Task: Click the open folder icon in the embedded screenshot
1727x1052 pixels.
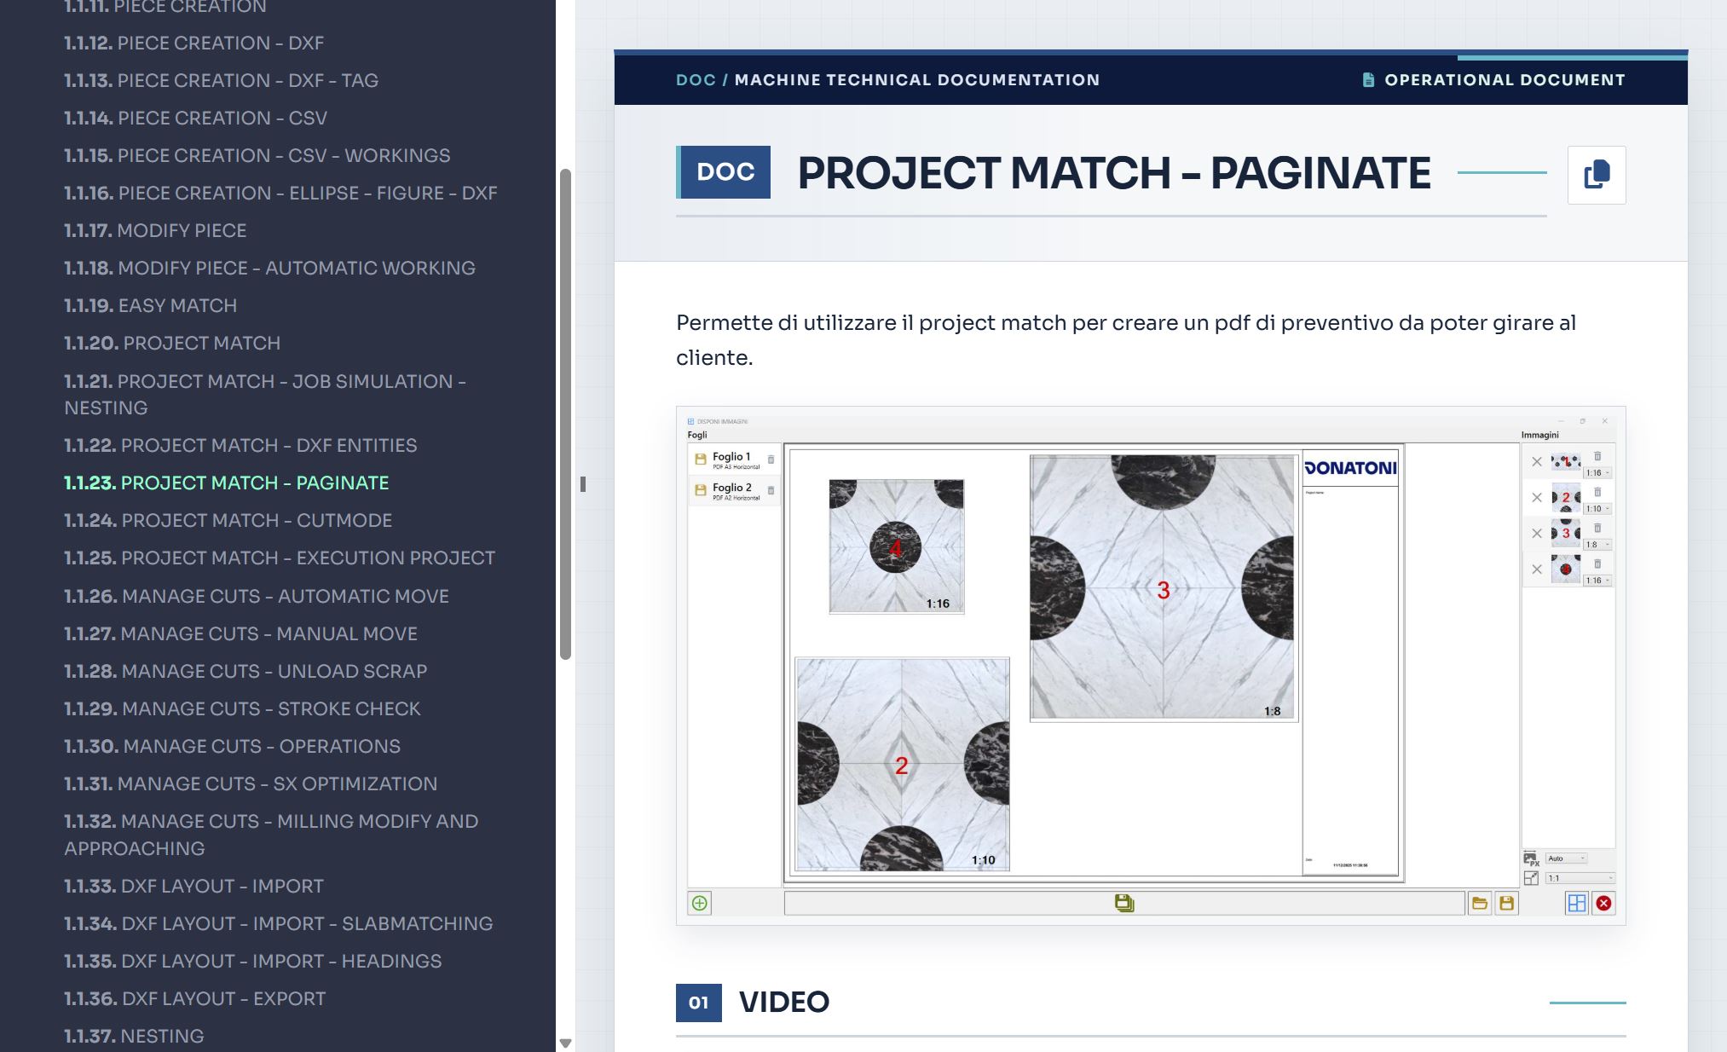Action: (x=1480, y=904)
